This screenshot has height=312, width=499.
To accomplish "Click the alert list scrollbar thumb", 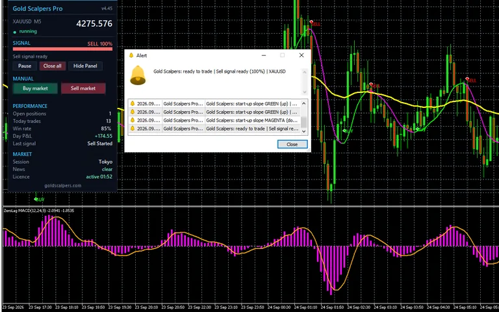I will tap(303, 122).
